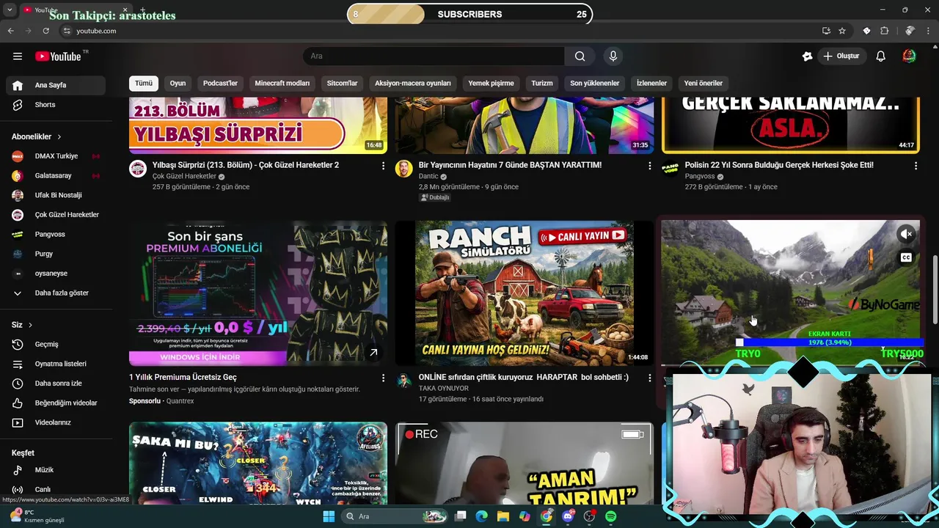Open Geçmiş in the sidebar
This screenshot has width=939, height=528.
coord(55,344)
